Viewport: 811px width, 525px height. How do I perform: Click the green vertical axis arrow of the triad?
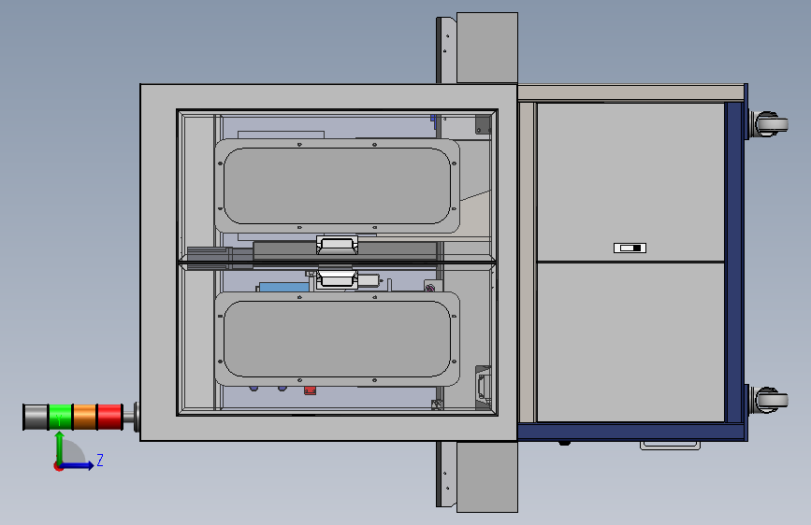tap(60, 448)
